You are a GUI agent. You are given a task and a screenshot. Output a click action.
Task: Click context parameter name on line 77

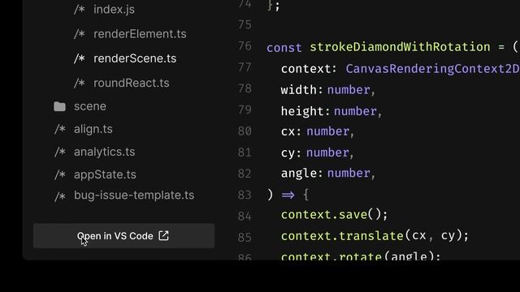[x=305, y=69]
